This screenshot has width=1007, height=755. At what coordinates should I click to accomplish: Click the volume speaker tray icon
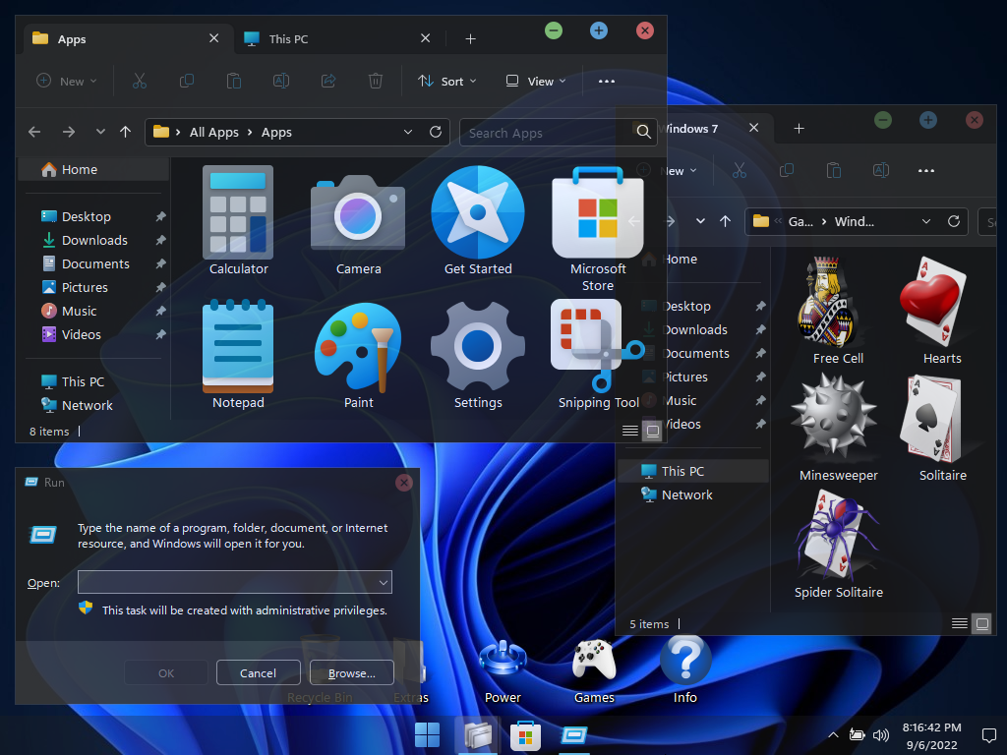point(880,735)
